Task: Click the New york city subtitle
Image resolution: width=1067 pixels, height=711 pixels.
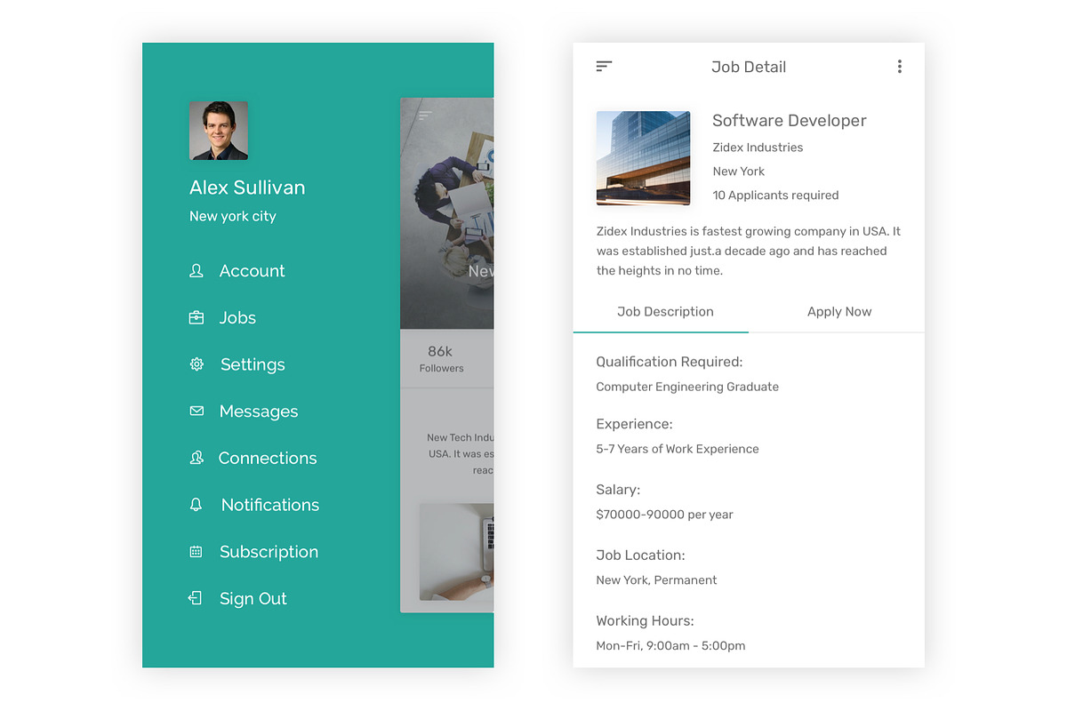Action: [x=233, y=216]
